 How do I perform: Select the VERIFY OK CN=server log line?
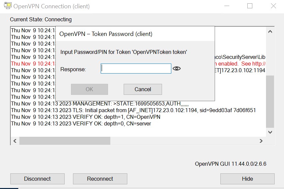coord(81,124)
